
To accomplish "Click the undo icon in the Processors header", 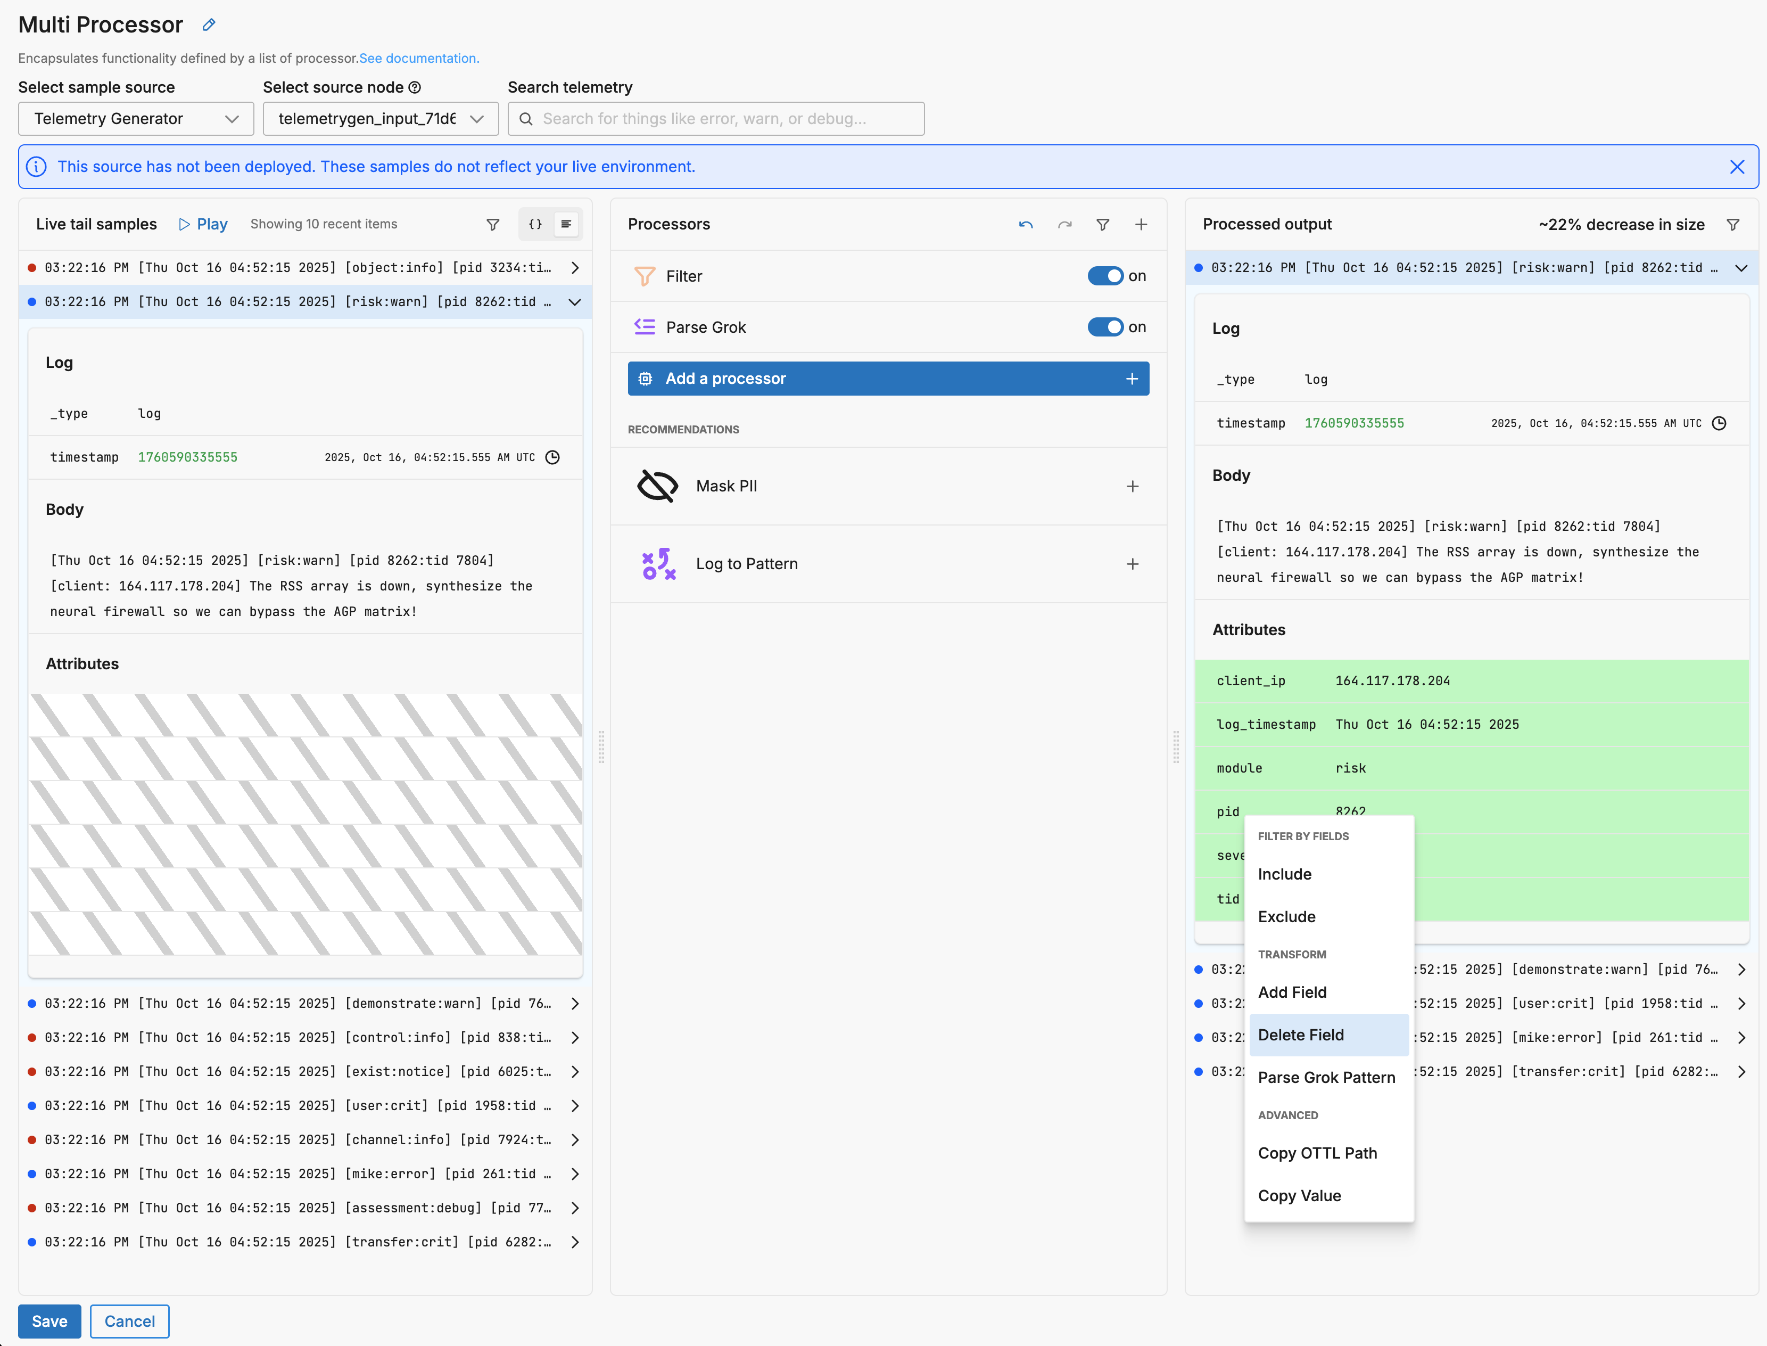I will 1025,224.
